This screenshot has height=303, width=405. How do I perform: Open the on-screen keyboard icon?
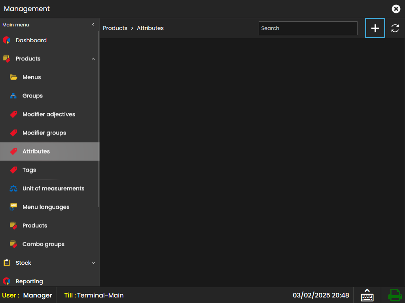[x=367, y=295]
